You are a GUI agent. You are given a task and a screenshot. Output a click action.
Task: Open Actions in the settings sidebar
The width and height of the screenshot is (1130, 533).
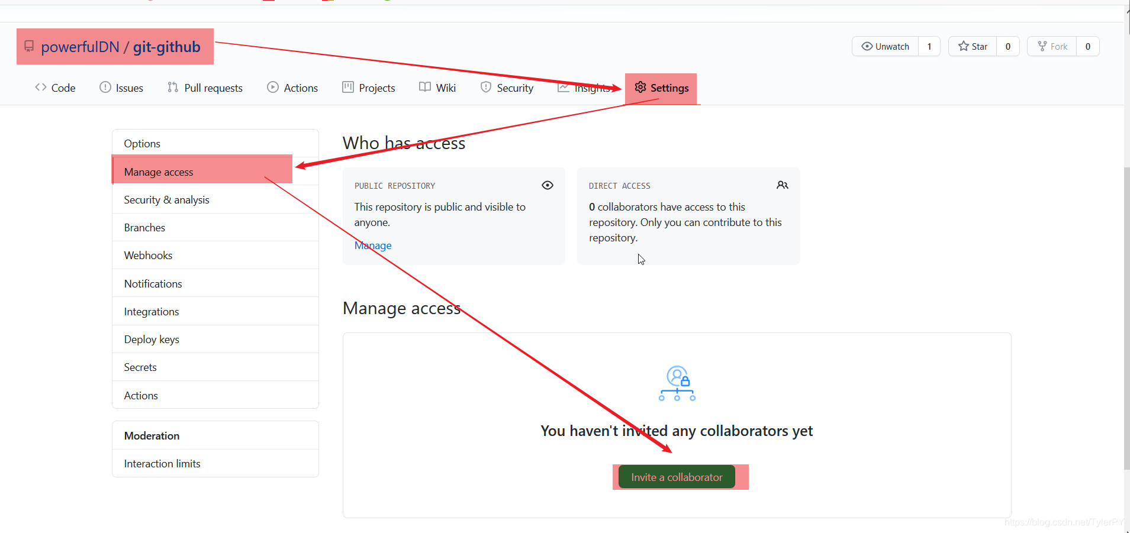coord(215,395)
